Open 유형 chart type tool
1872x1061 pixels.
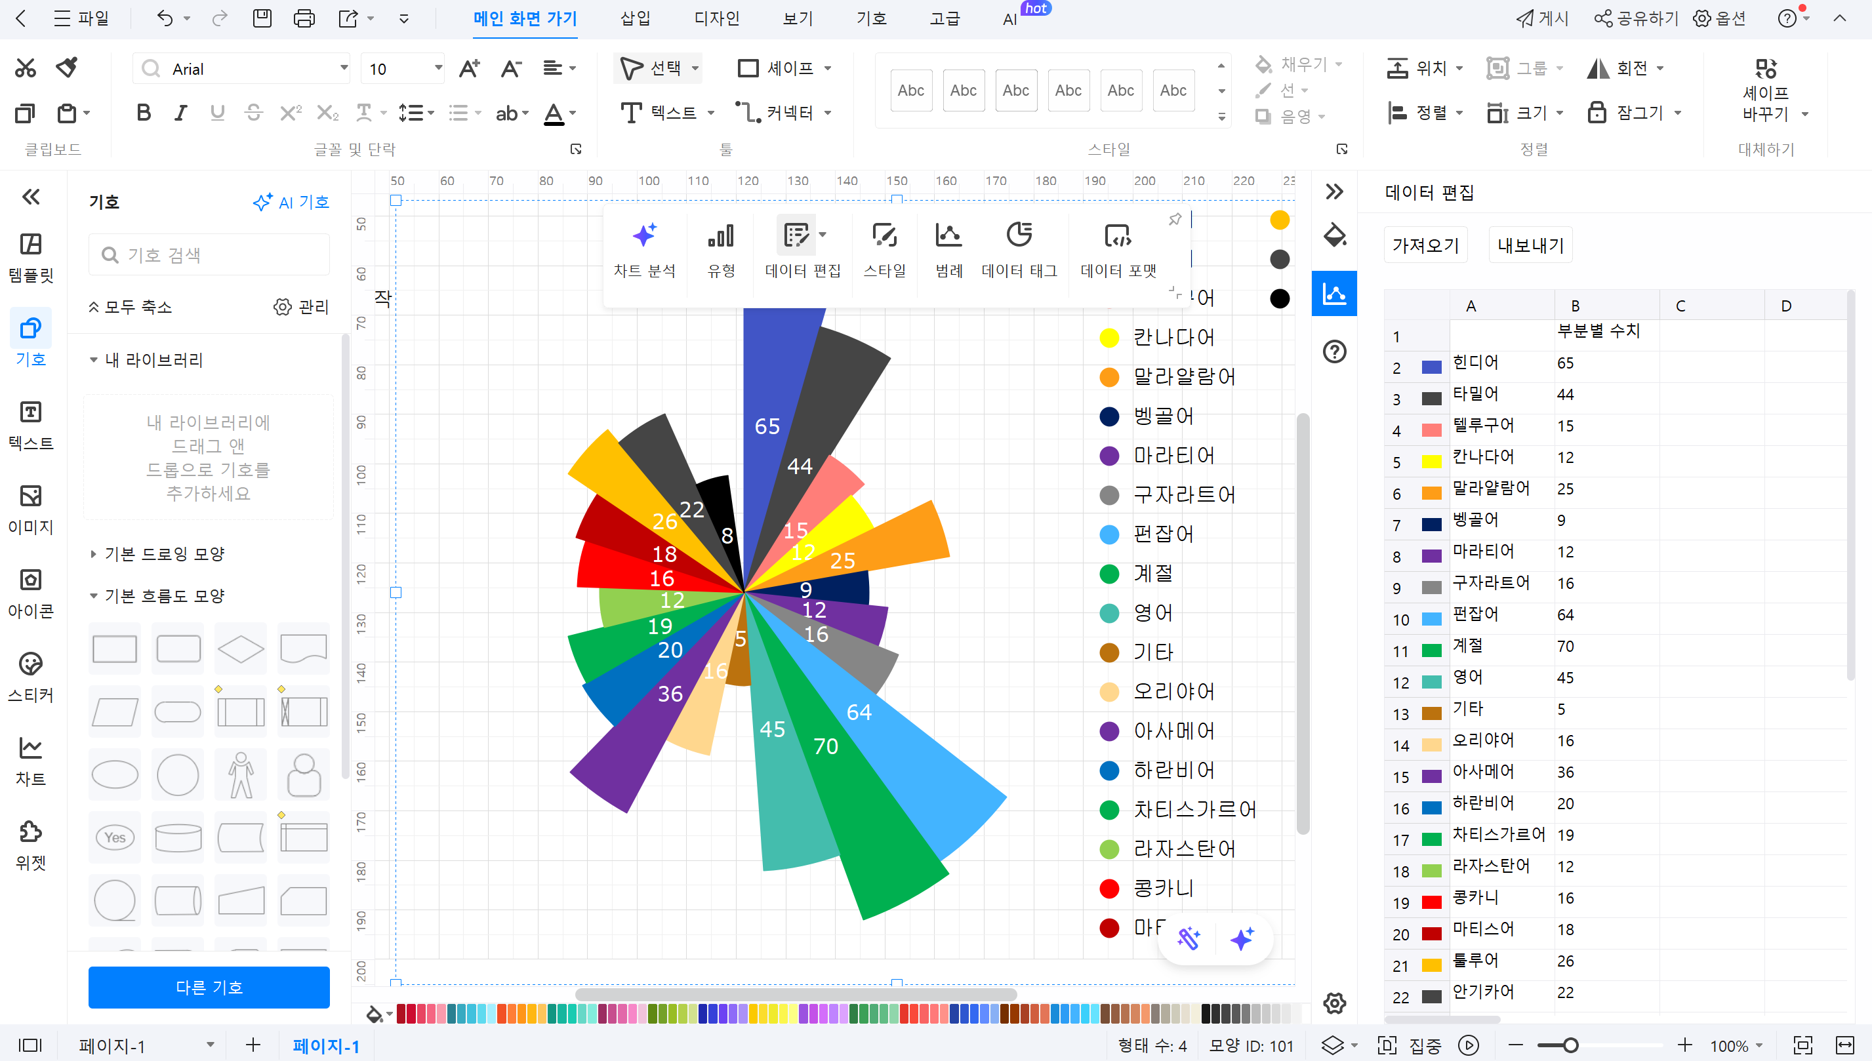[721, 250]
